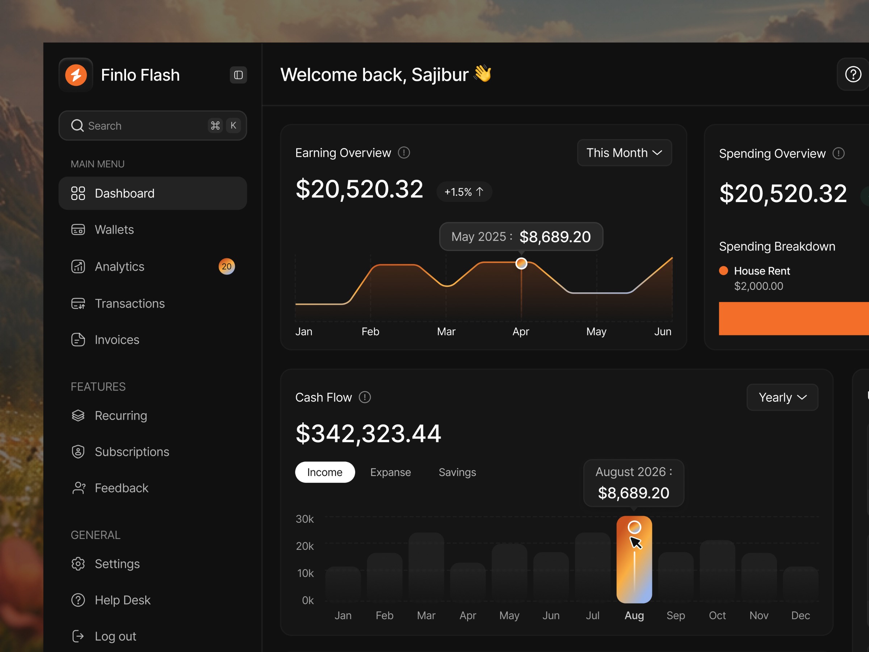Click info icon beside Earning Overview

click(404, 152)
